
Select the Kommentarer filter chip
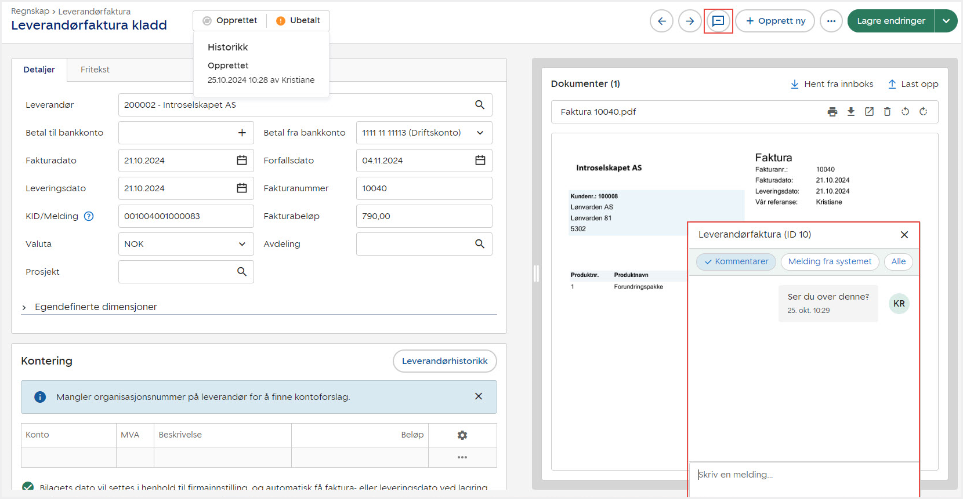click(x=736, y=262)
